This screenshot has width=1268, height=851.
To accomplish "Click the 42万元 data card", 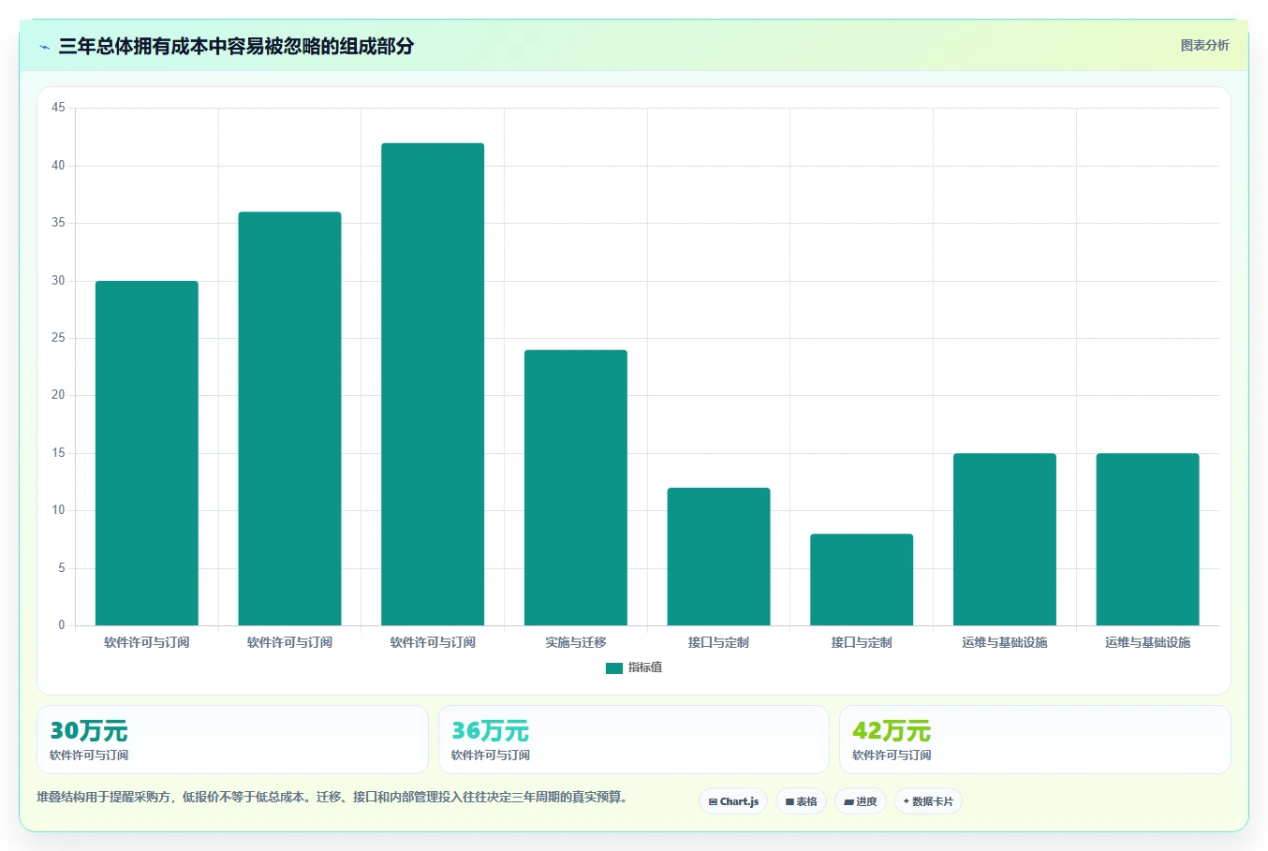I will (1035, 740).
